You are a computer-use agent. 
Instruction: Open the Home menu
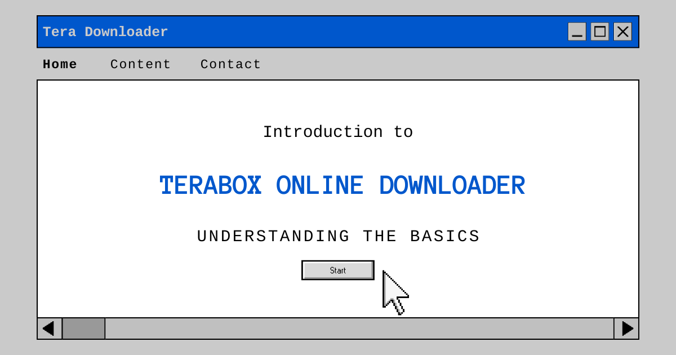click(x=60, y=65)
